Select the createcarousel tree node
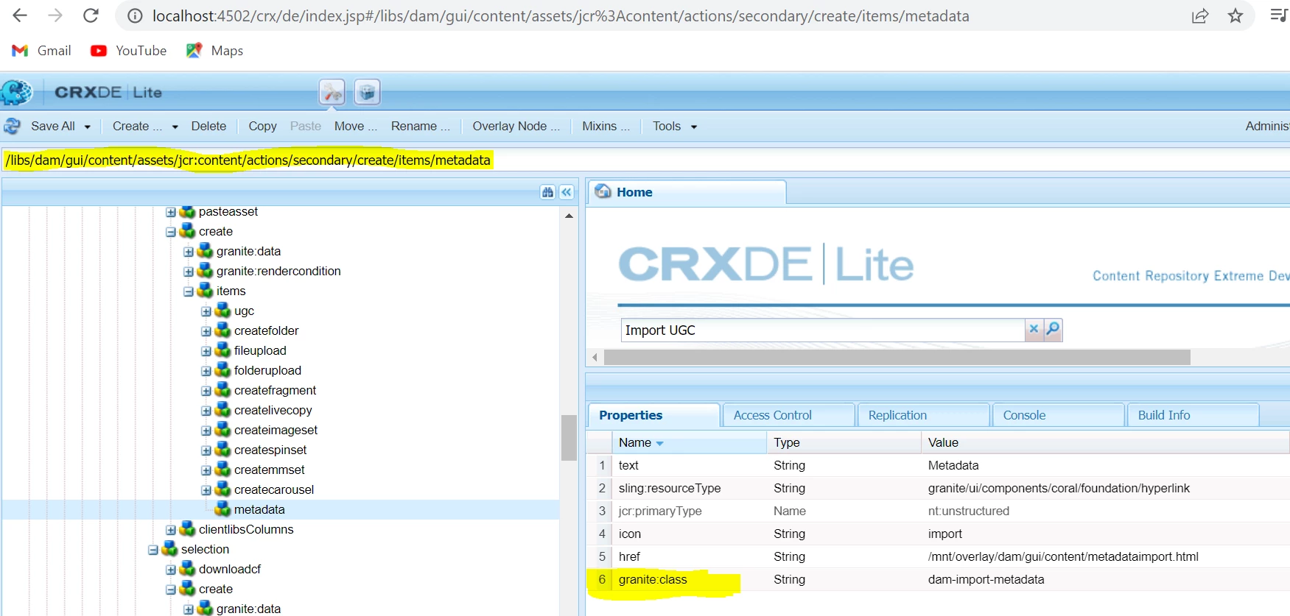Viewport: 1290px width, 616px height. point(274,489)
